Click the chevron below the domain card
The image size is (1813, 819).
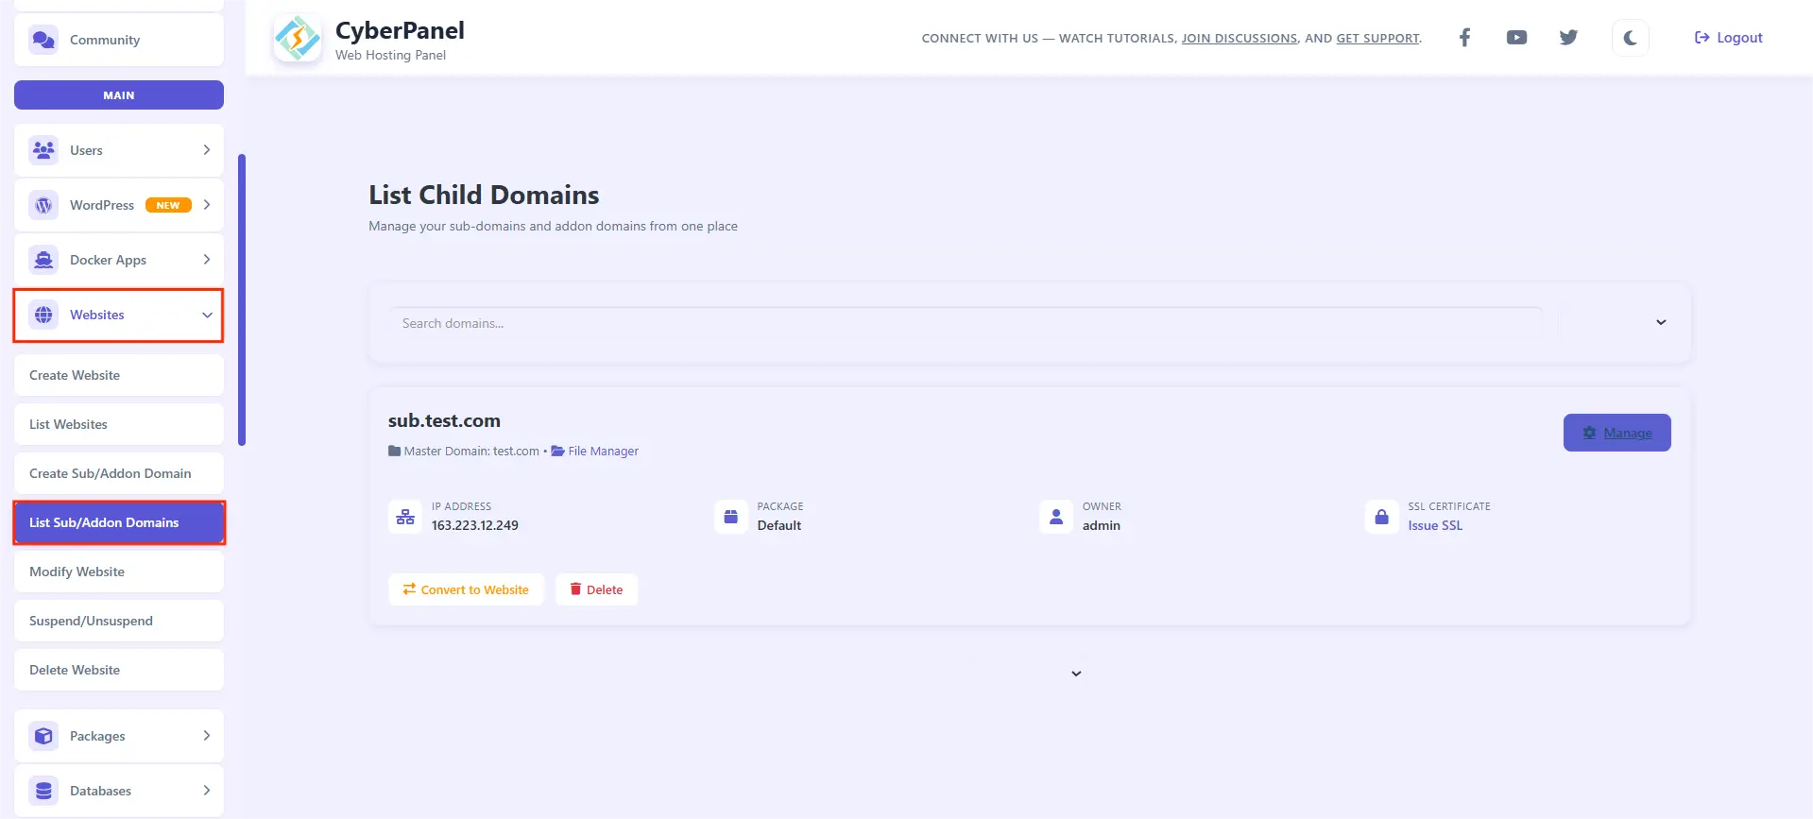pyautogui.click(x=1076, y=674)
